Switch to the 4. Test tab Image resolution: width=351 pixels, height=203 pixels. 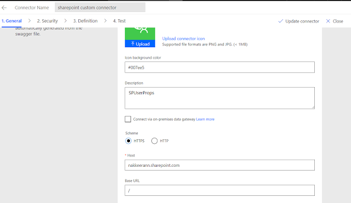point(119,21)
